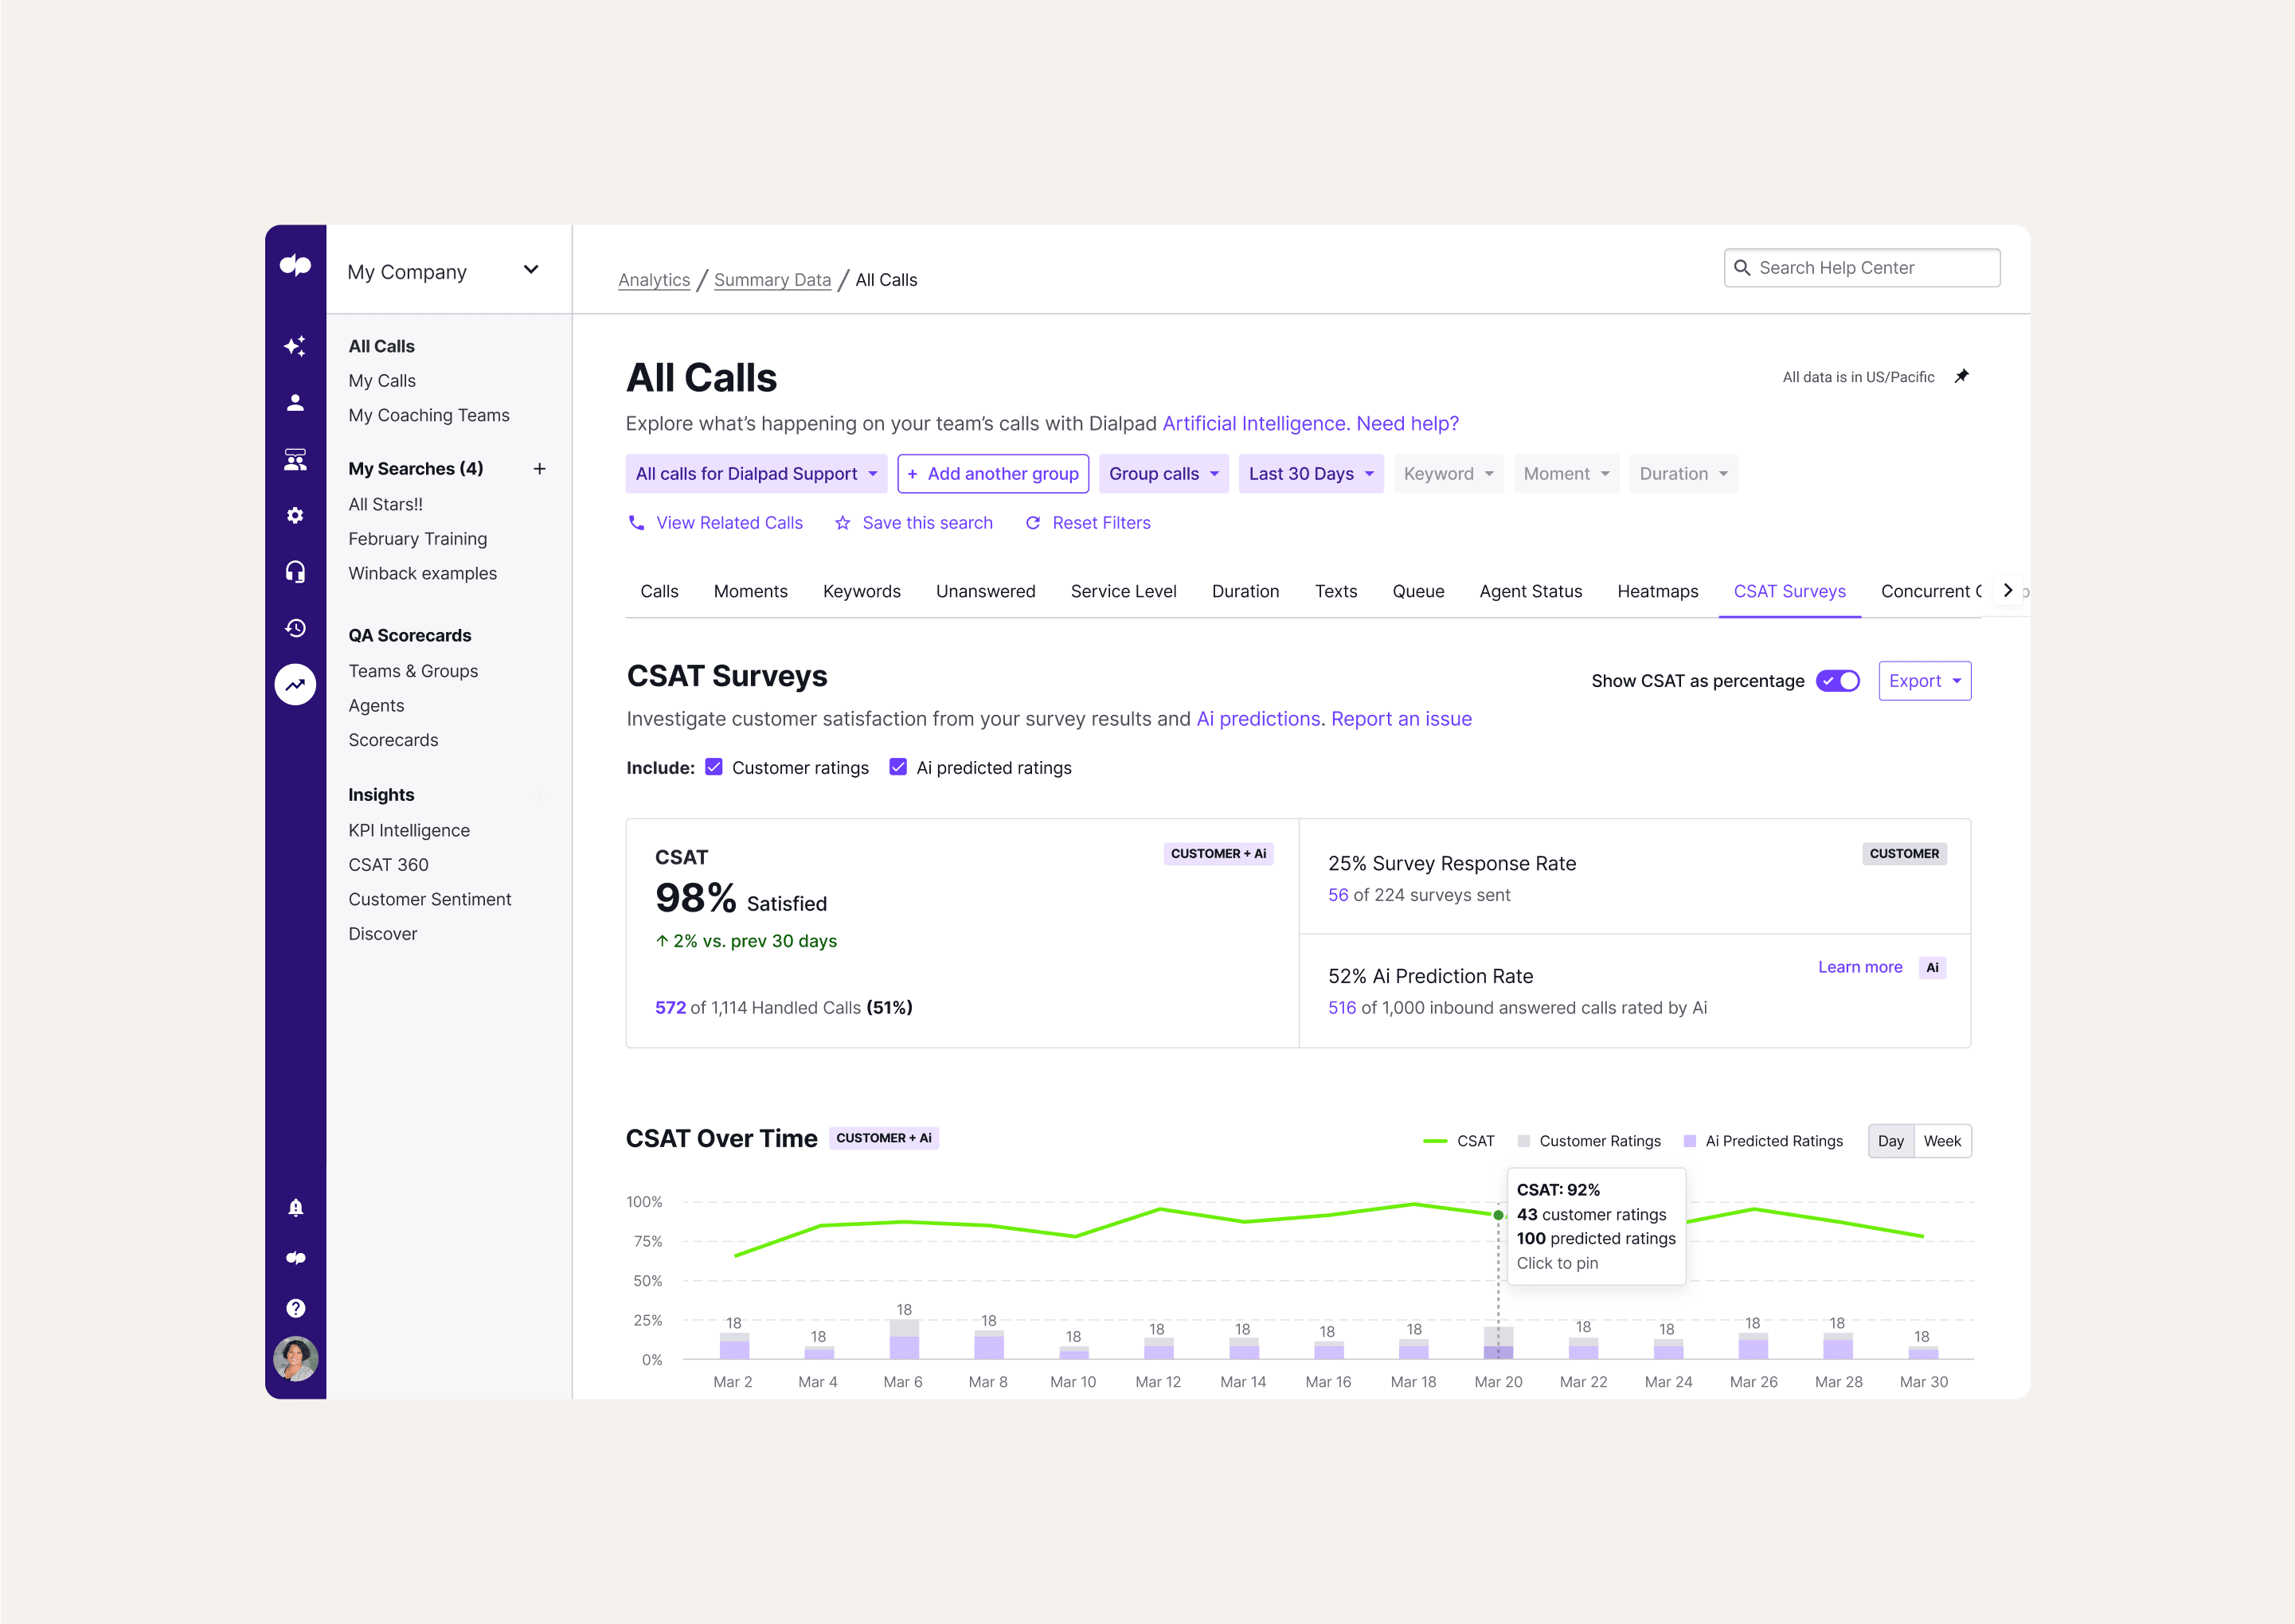Open the Group calls dropdown
The width and height of the screenshot is (2295, 1624).
pos(1163,473)
